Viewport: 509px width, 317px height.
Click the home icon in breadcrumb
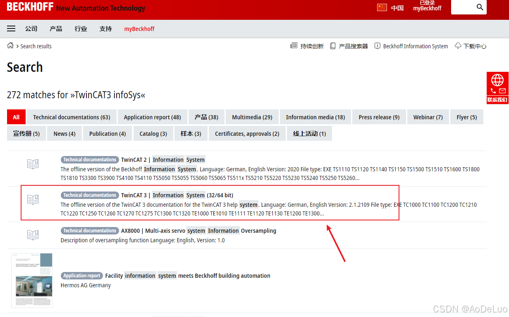pos(10,45)
